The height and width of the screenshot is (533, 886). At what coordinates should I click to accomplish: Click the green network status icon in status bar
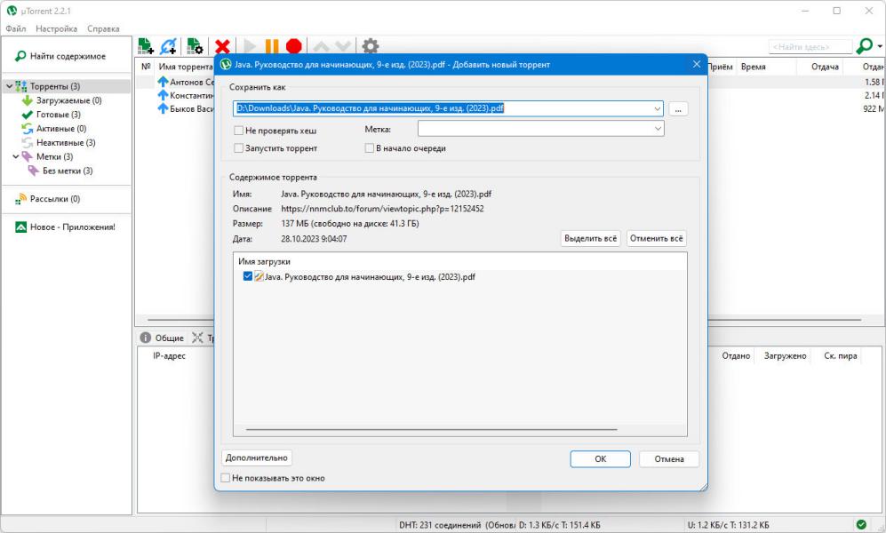click(x=861, y=524)
